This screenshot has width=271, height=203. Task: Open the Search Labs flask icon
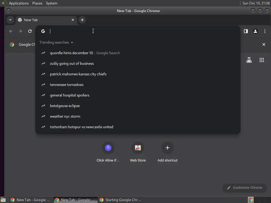tap(249, 60)
